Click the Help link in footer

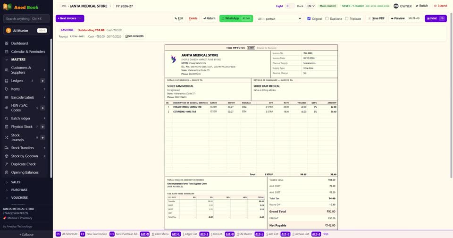[325, 234]
